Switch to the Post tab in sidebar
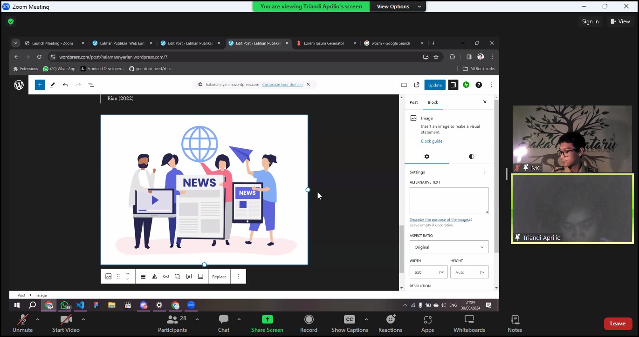The image size is (639, 337). 413,102
